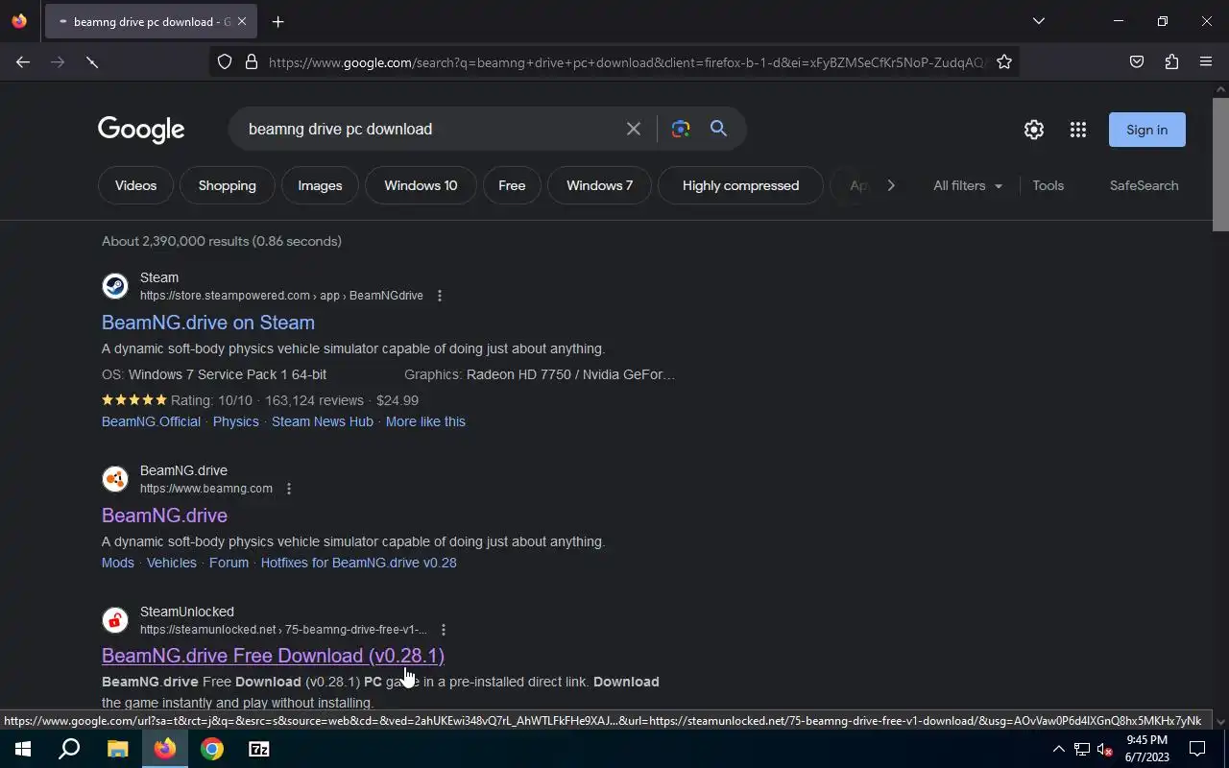Open the BeamNG.drive title link
Image resolution: width=1229 pixels, height=768 pixels.
tap(164, 516)
